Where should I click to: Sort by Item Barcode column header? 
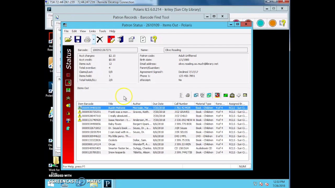tap(92, 104)
